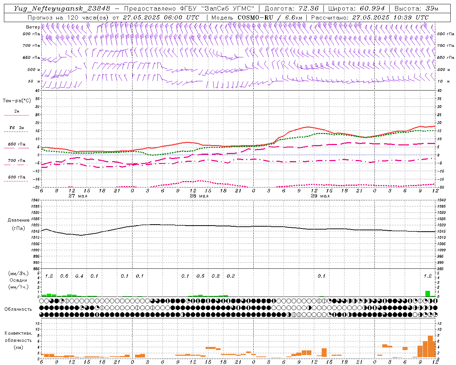Viewport: 456px width, 365px height.
Task: Select the Модель COSMO-RU / 6.6км label
Action: tap(257, 17)
